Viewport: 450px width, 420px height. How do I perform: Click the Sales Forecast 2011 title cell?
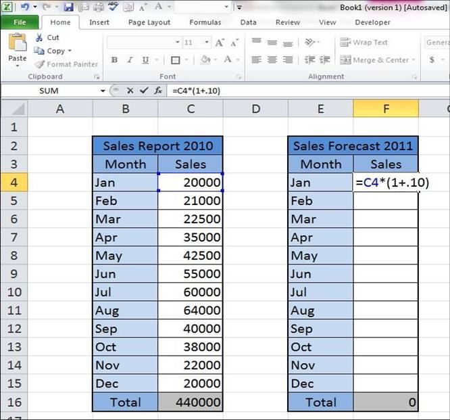point(353,145)
